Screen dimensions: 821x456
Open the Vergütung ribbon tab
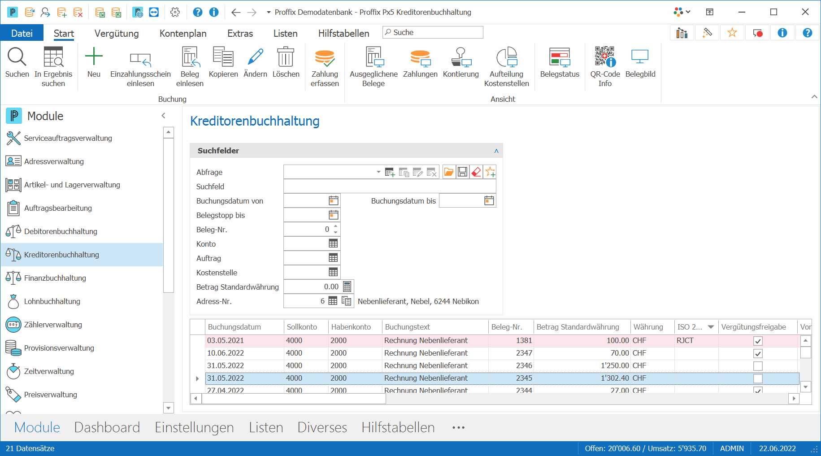(117, 33)
